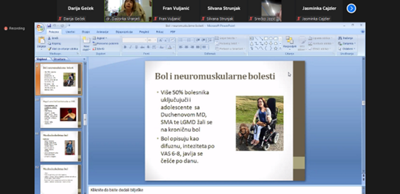The image size is (400, 194).
Task: Open the font size combo box
Action: [152, 40]
